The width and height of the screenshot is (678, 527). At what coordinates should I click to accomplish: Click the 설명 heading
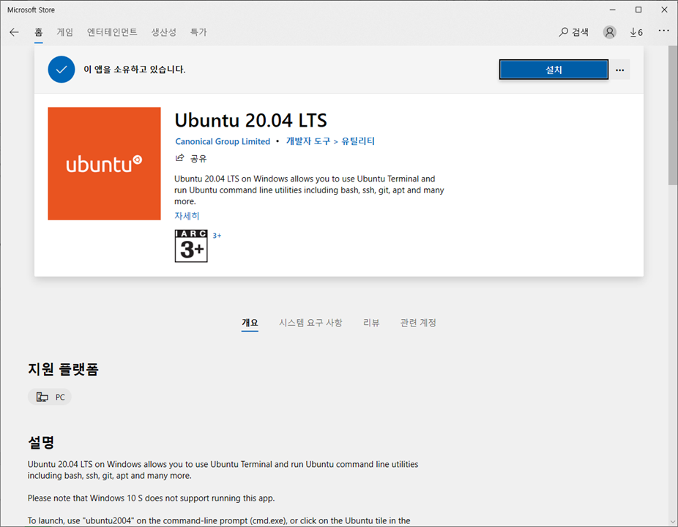pyautogui.click(x=41, y=442)
